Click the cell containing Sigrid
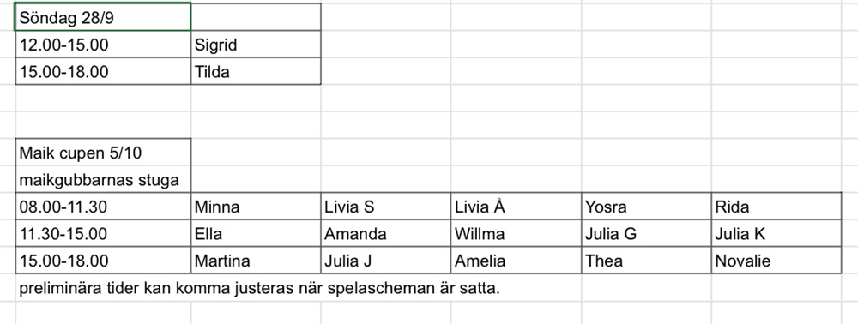The image size is (858, 324). [256, 45]
